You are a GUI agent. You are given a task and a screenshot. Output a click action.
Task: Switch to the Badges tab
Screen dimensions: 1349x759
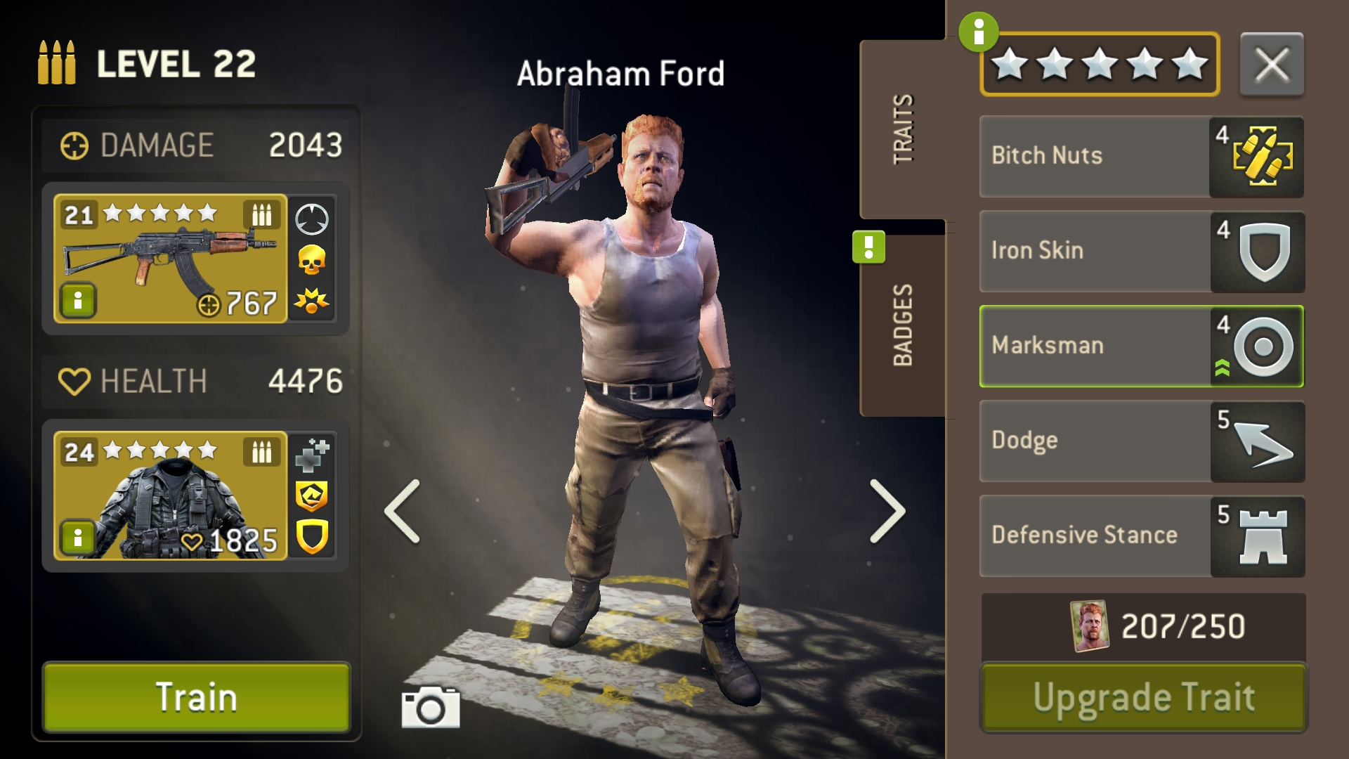pyautogui.click(x=903, y=325)
